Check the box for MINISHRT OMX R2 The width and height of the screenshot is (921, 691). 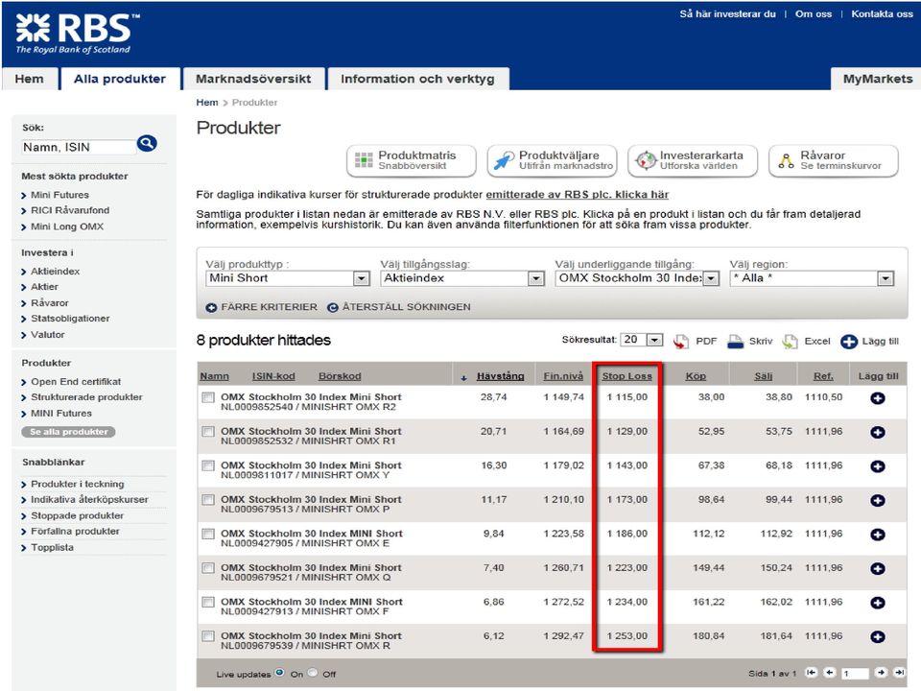[208, 397]
